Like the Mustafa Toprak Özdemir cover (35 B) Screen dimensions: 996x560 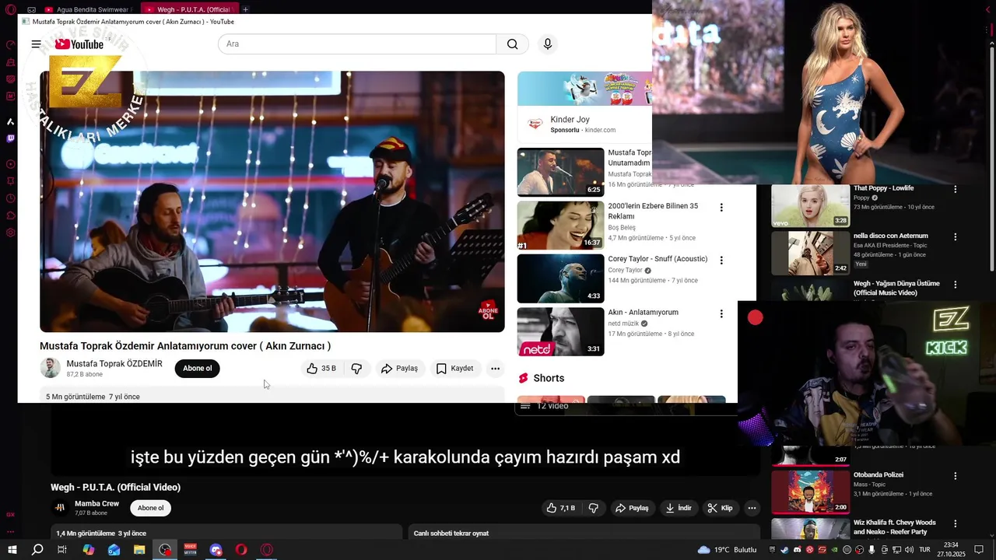click(x=321, y=369)
